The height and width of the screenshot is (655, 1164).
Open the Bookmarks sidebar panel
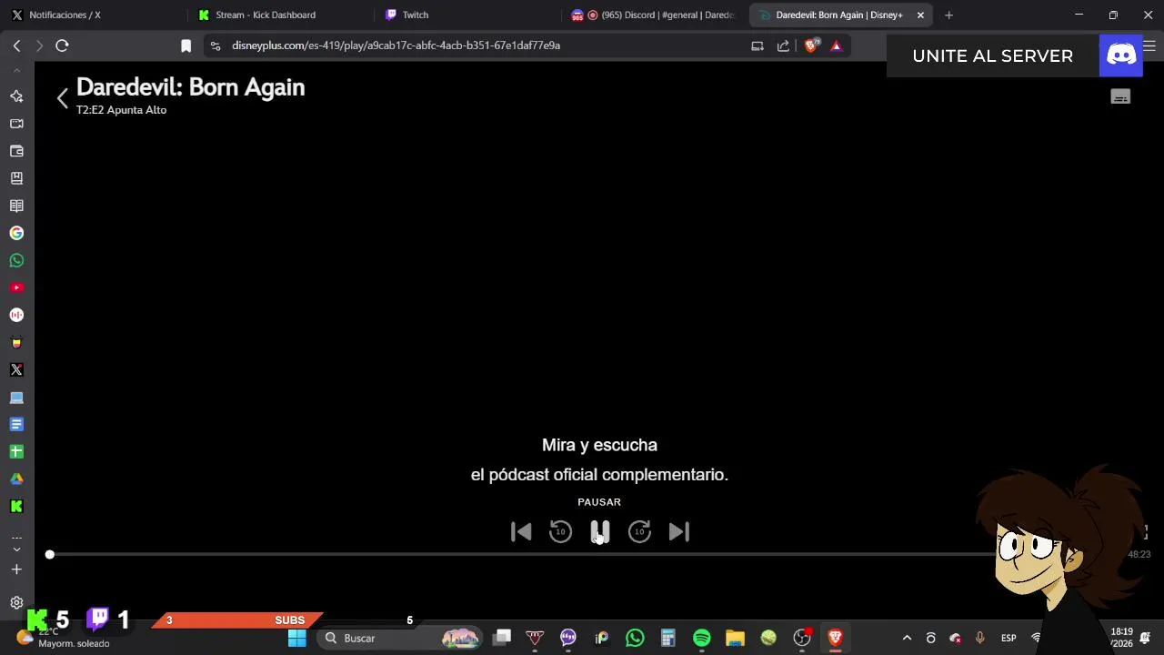[x=16, y=178]
